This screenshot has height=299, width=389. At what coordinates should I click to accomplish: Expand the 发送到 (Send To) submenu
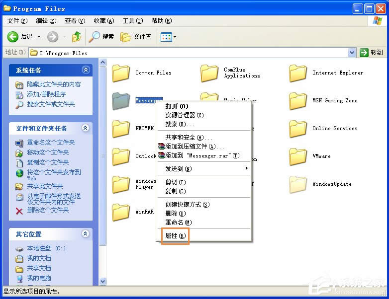tap(206, 169)
